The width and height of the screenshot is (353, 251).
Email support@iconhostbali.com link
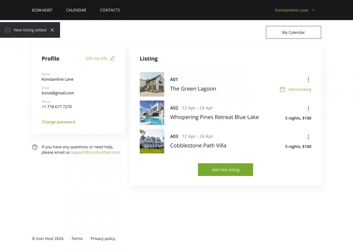point(95,152)
